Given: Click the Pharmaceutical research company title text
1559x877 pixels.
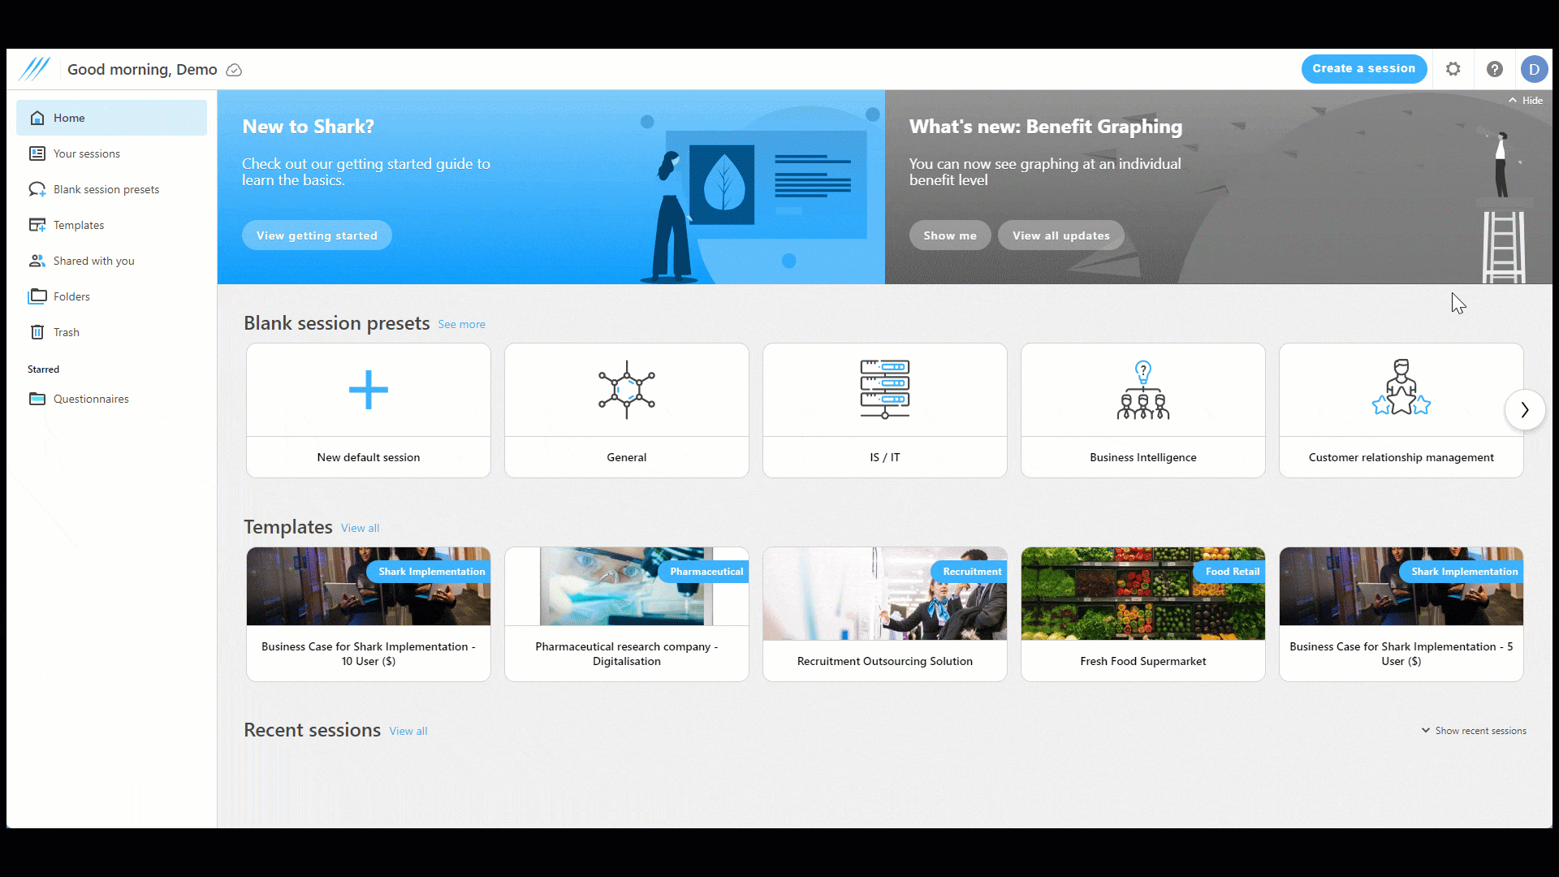Looking at the screenshot, I should (x=627, y=654).
